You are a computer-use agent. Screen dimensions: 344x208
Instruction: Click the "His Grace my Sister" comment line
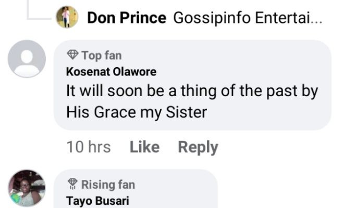point(138,111)
